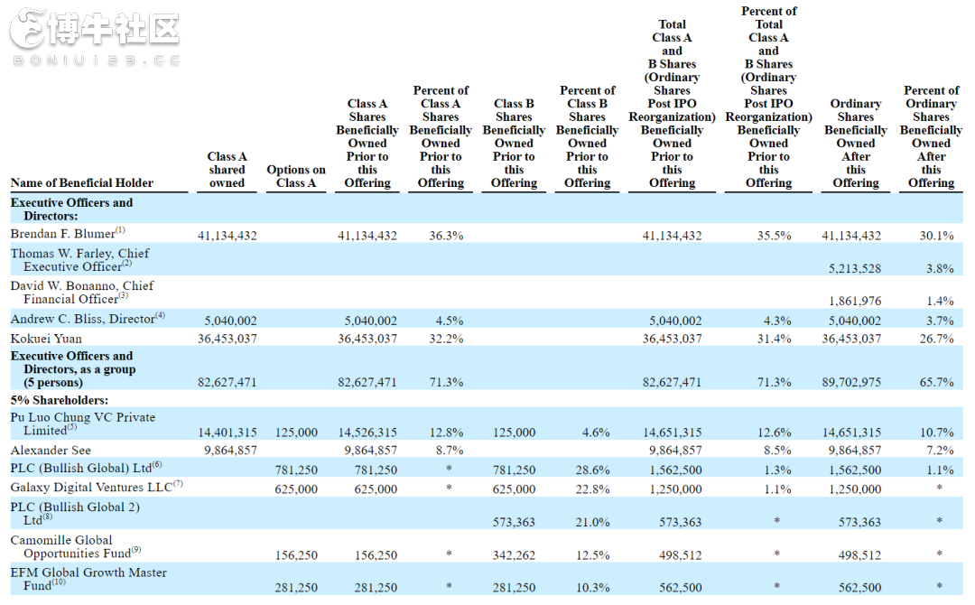The height and width of the screenshot is (605, 975).
Task: Click "Thomas W. Farley, Chief Executive Officer"
Action: (x=79, y=260)
